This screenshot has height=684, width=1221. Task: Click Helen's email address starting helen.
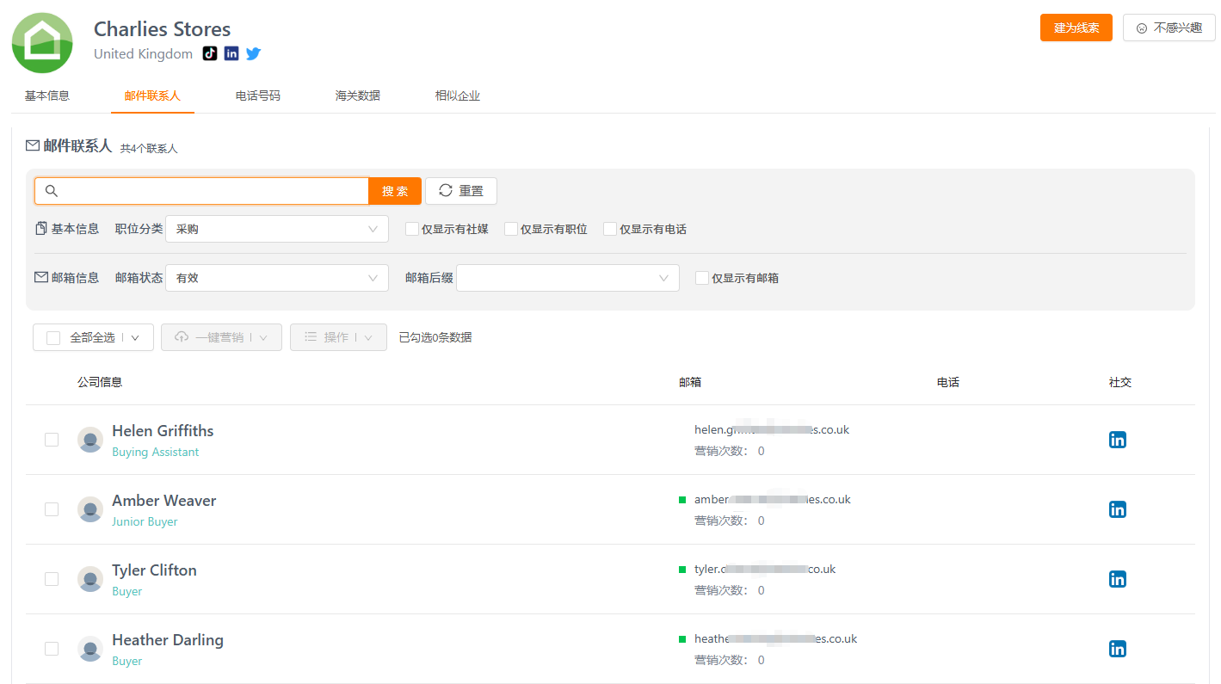click(772, 429)
